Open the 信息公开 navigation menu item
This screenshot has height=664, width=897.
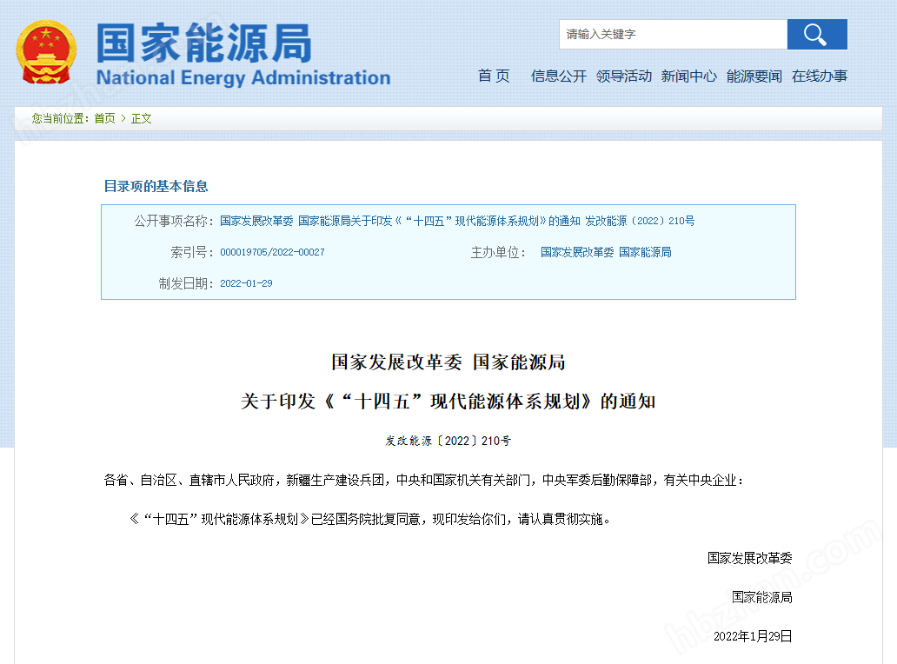pyautogui.click(x=558, y=76)
